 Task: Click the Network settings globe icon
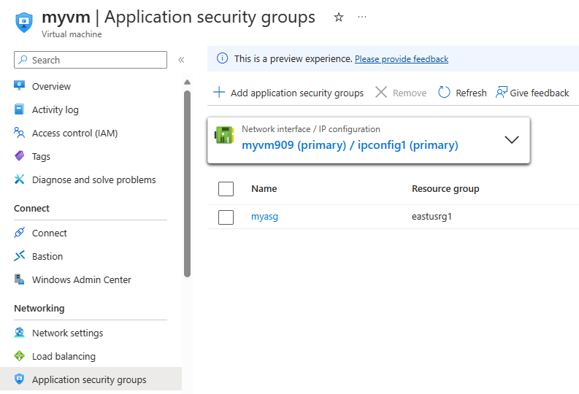19,333
